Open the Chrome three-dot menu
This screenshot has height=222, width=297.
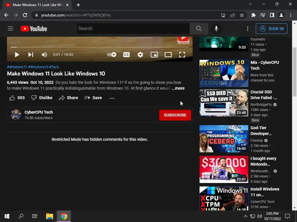(291, 15)
